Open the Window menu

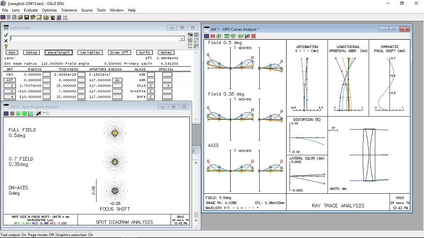click(x=116, y=10)
